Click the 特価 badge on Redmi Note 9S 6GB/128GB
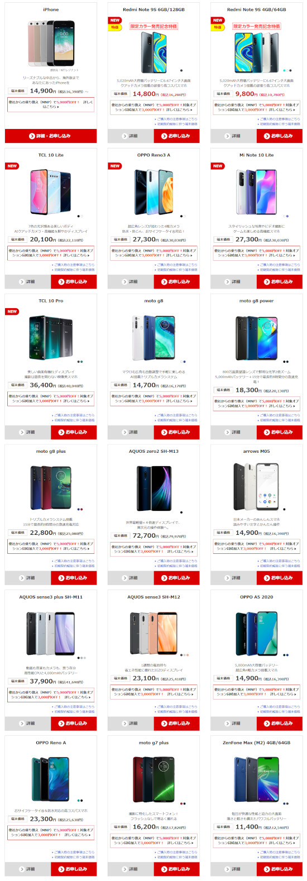This screenshot has width=307, height=881. pyautogui.click(x=115, y=27)
